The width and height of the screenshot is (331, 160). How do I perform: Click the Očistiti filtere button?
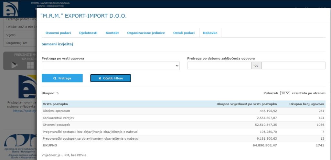coord(111,78)
